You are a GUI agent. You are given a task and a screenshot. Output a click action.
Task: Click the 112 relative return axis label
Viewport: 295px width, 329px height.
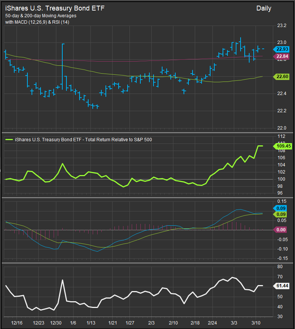tap(281, 136)
